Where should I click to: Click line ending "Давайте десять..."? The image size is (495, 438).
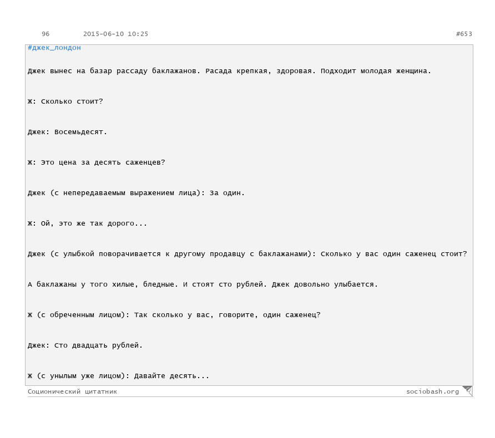(x=118, y=376)
